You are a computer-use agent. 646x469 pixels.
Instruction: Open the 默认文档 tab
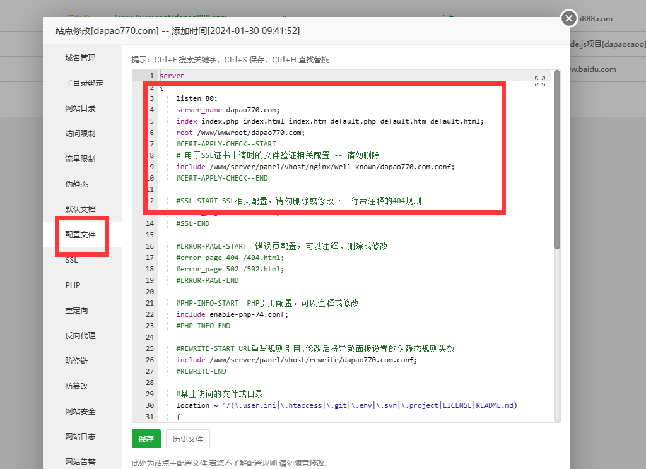(80, 209)
